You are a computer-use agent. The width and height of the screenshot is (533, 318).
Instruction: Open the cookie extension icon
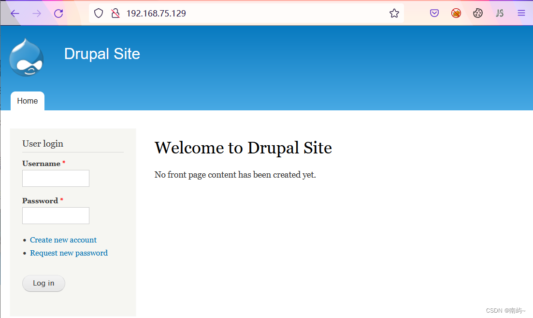477,13
